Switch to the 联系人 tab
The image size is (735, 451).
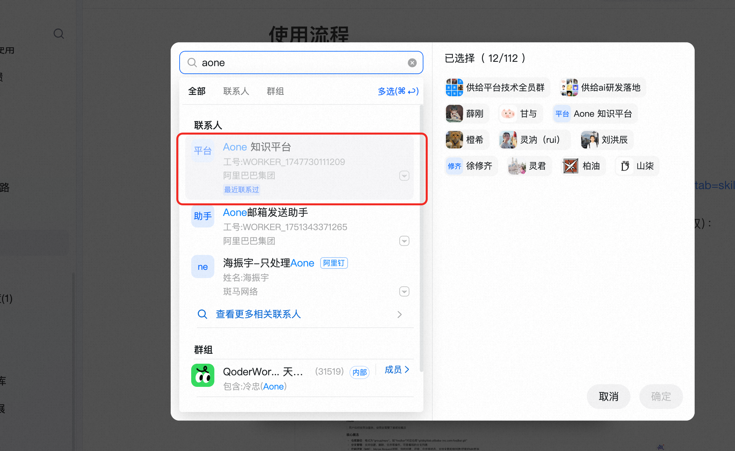click(x=236, y=91)
